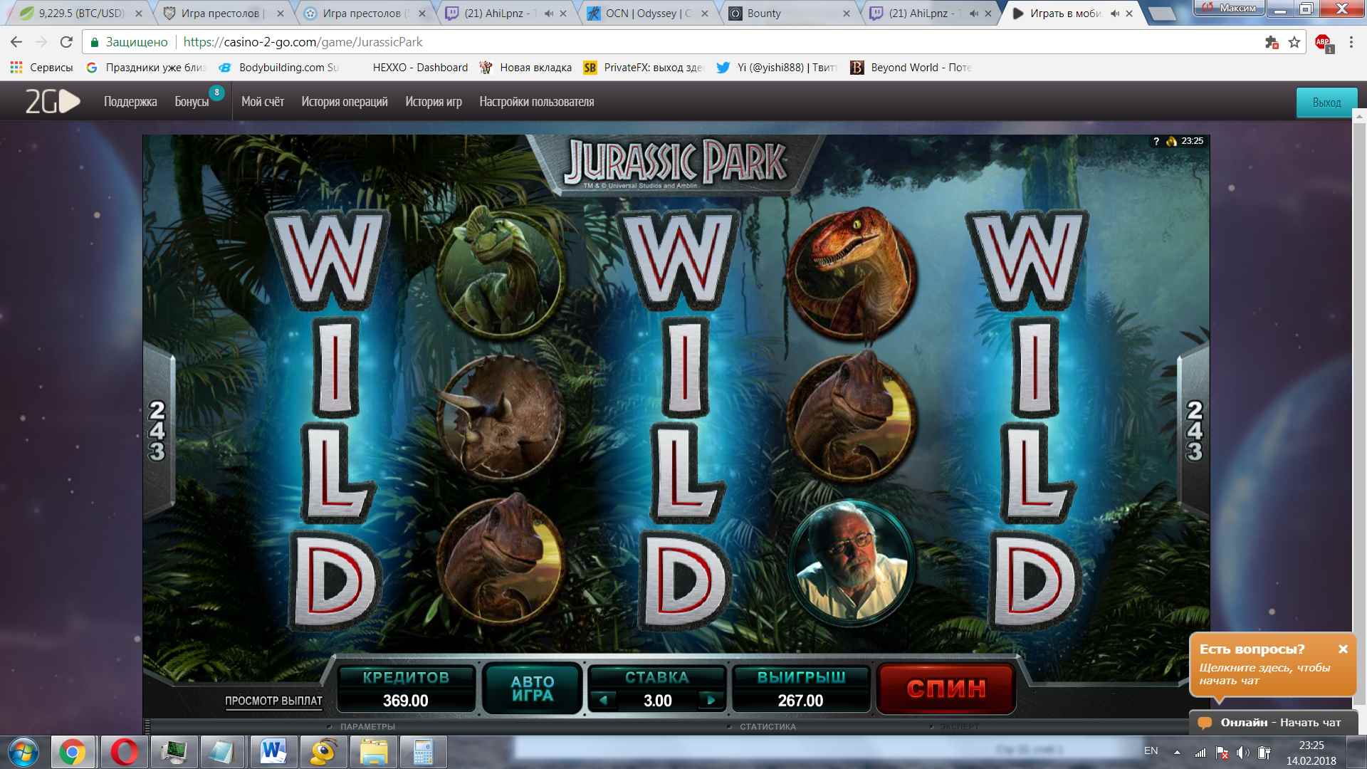Open Chrome from the taskbar
1367x769 pixels.
[72, 752]
